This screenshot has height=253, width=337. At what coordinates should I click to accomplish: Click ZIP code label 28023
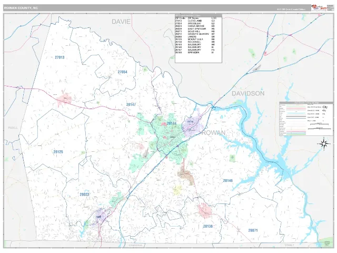point(84,194)
